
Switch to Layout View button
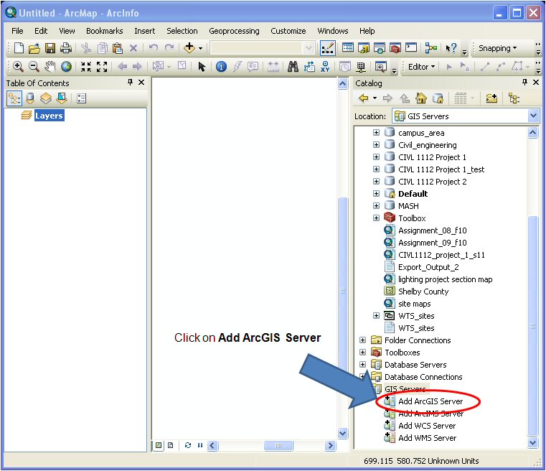point(170,445)
